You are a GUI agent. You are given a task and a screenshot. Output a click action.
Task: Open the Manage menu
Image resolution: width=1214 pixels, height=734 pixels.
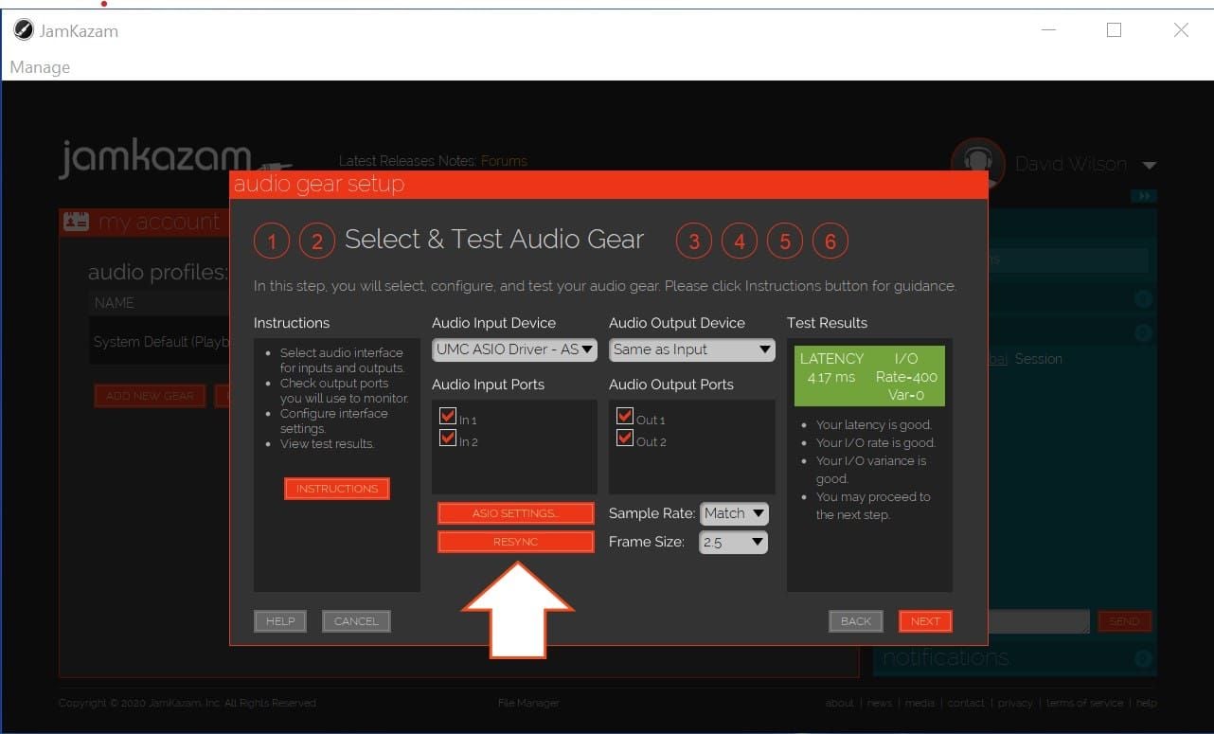click(x=40, y=67)
